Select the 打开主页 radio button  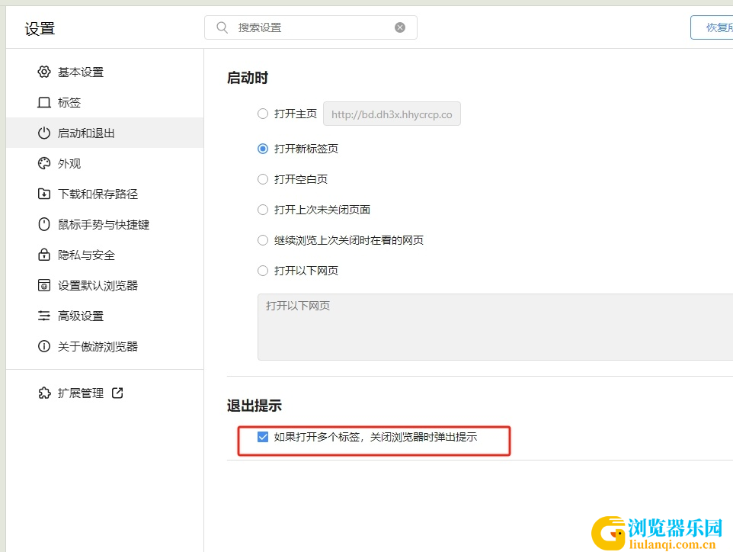click(x=263, y=114)
